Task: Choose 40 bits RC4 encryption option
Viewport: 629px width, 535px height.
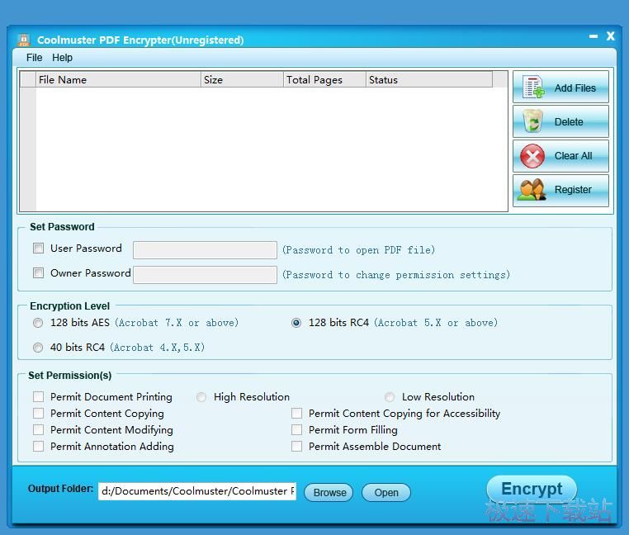Action: 39,348
